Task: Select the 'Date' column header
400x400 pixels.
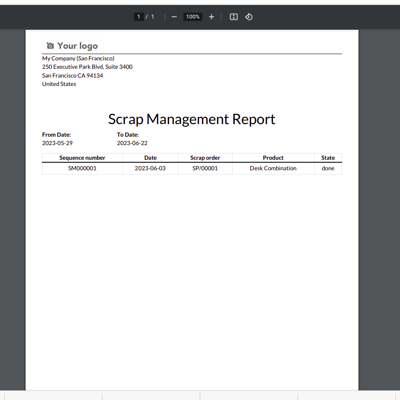Action: click(150, 158)
